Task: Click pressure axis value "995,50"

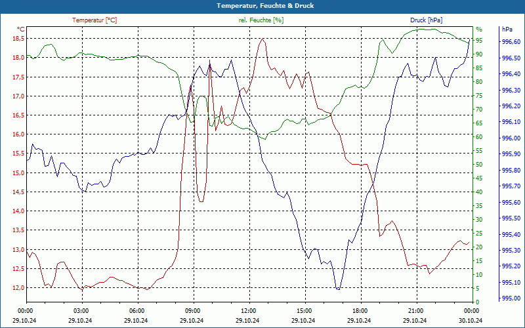Action: [511, 218]
